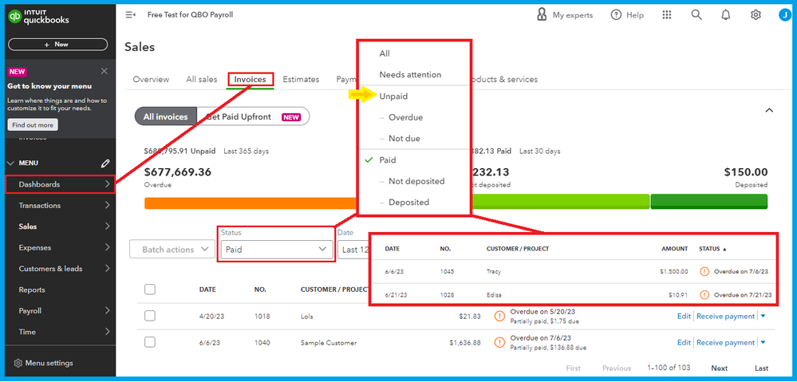Screen dimensions: 797x382
Task: Check the box for invoice 1040
Action: click(149, 342)
